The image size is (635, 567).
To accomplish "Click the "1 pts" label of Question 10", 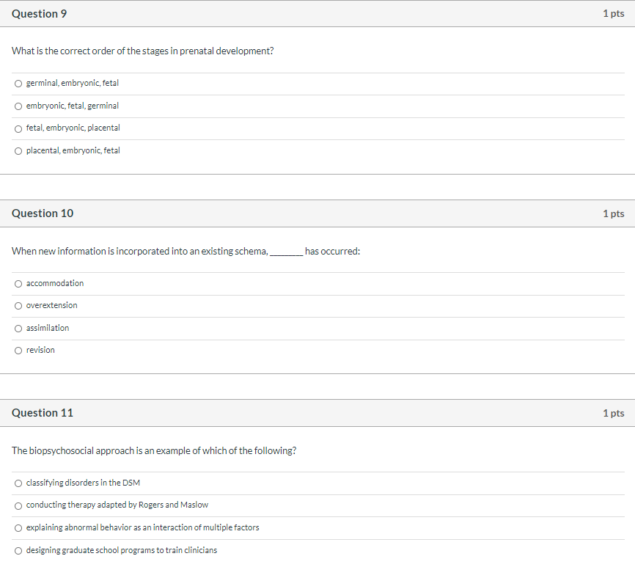I will pyautogui.click(x=613, y=213).
